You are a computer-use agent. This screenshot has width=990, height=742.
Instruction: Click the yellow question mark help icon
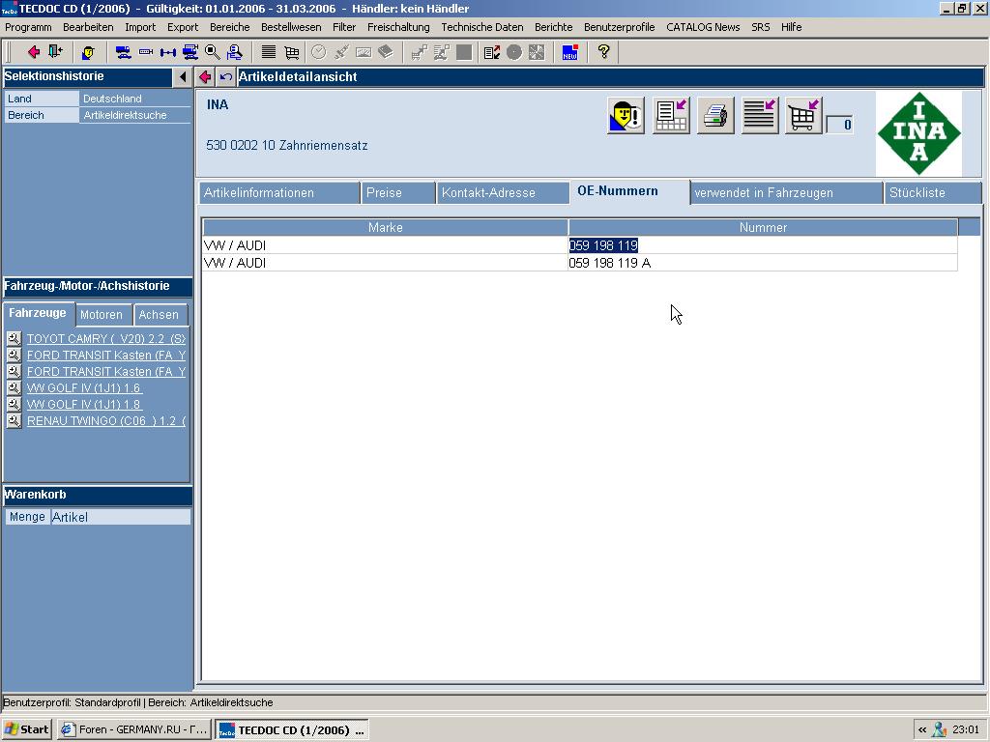pyautogui.click(x=604, y=52)
